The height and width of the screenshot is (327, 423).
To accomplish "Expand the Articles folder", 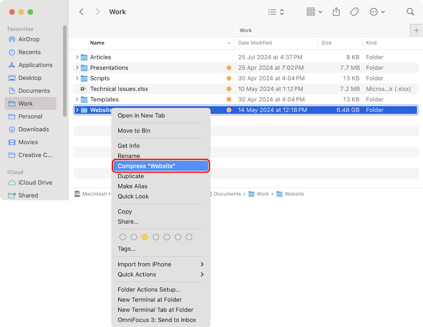I will click(77, 57).
